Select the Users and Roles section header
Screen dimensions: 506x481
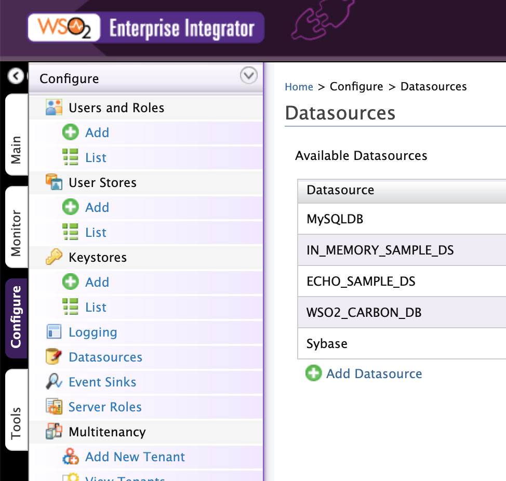(146, 108)
